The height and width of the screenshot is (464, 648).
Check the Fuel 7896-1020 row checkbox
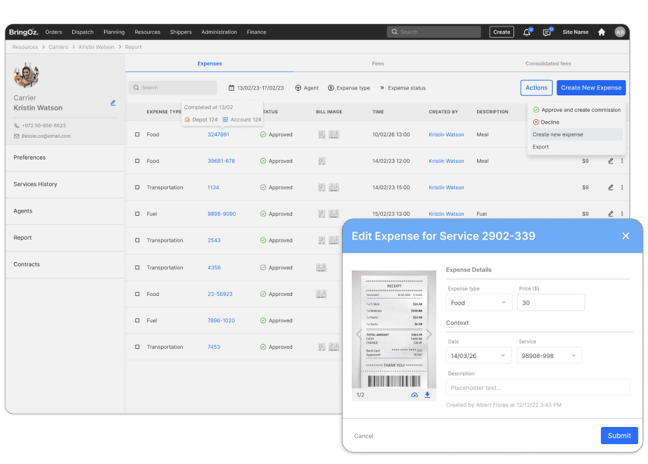(137, 320)
